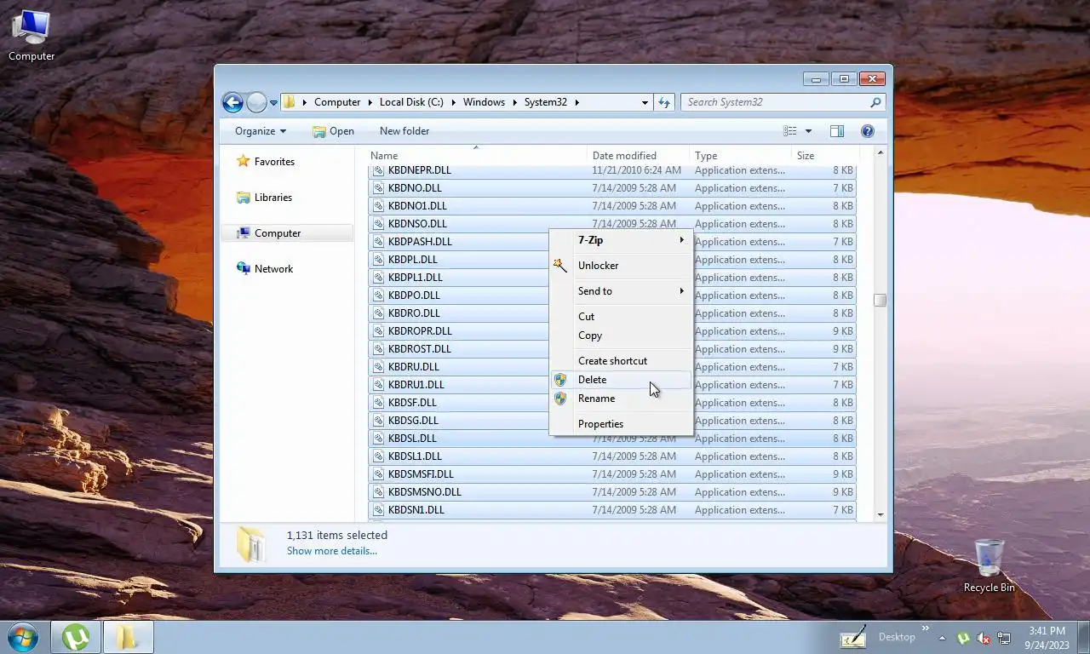Click the KBDRO.DLL file icon
Viewport: 1090px width, 654px height.
(x=379, y=313)
